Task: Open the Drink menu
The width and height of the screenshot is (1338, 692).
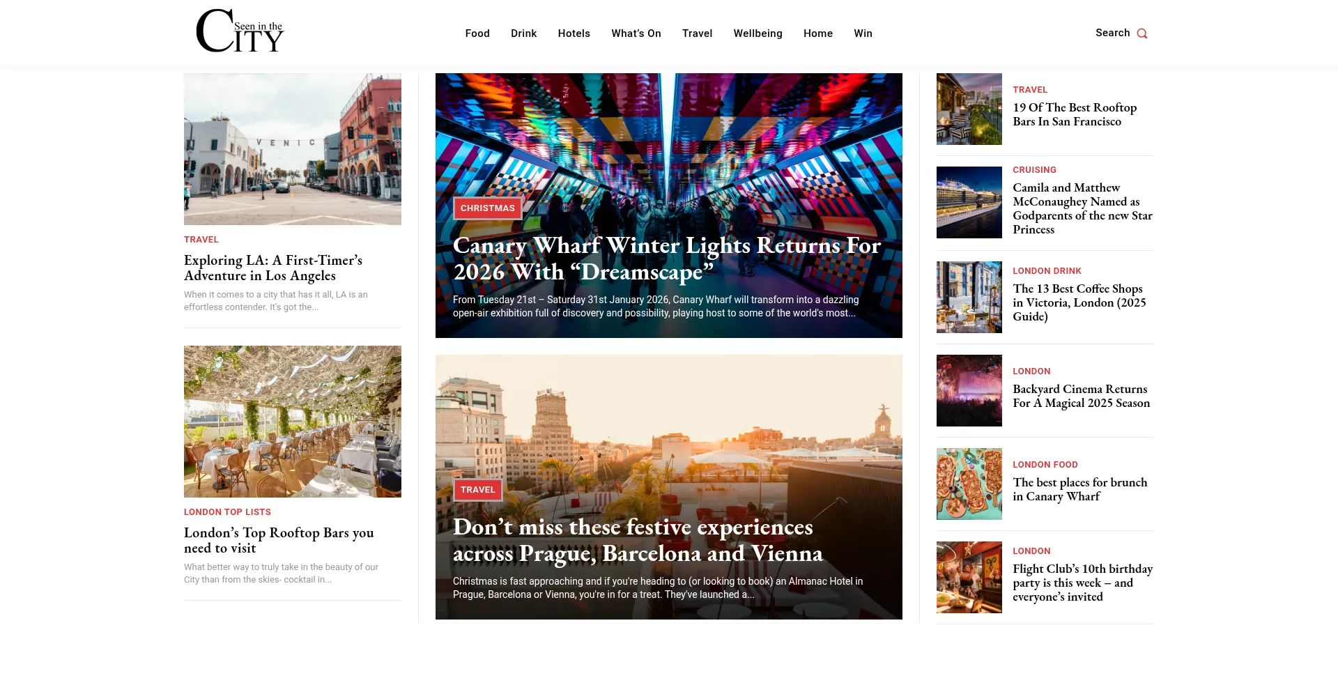Action: point(523,33)
